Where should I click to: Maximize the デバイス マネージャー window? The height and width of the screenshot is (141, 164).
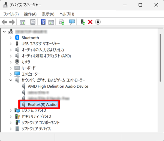point(140,5)
